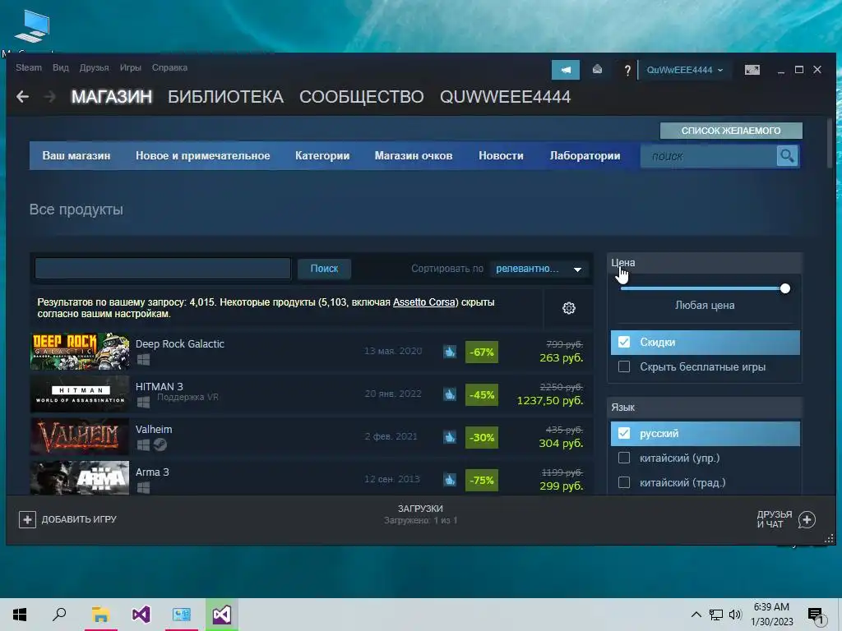Screen dimensions: 842x631
Task: Open the Valheim game thumbnail
Action: click(x=80, y=437)
